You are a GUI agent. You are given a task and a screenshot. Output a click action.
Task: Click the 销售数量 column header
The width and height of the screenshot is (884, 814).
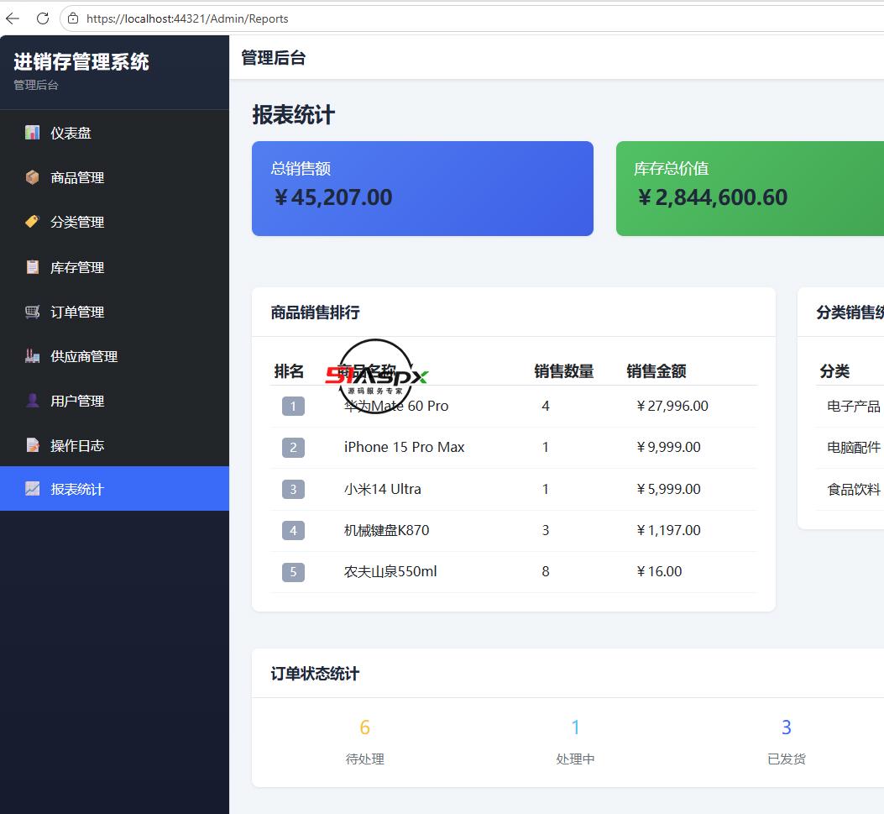tap(564, 371)
